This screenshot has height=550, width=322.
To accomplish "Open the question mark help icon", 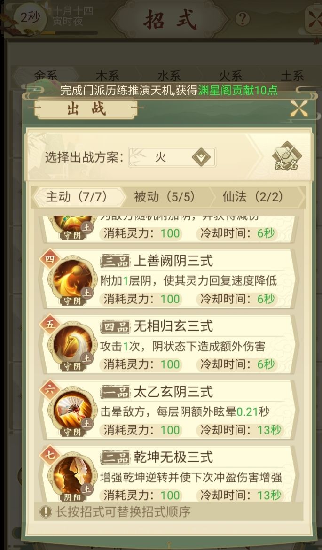I will click(x=242, y=19).
